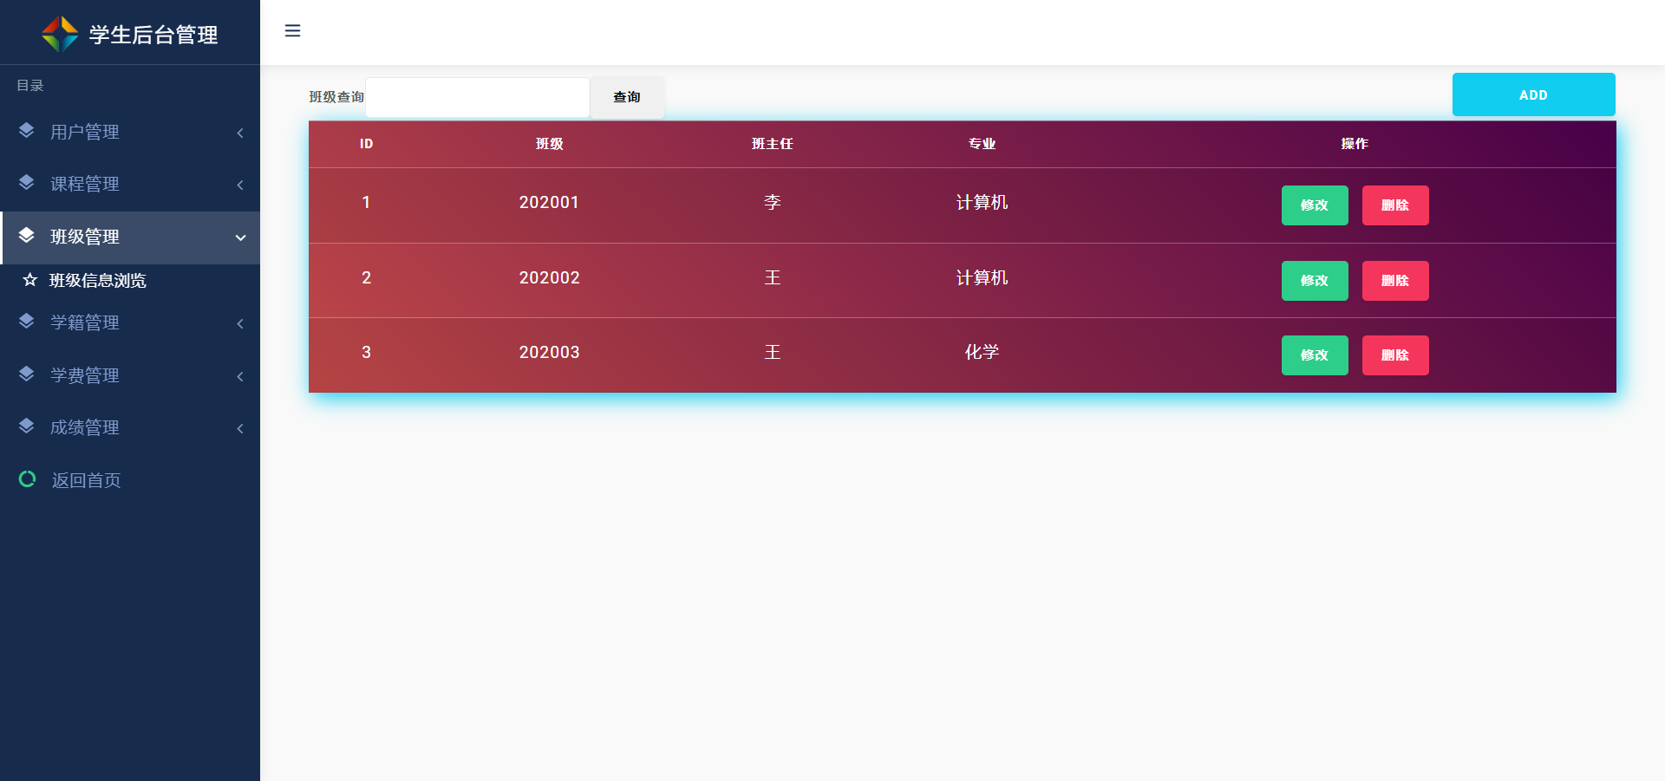Click 删除 for class 202001
The image size is (1665, 781).
(1395, 205)
